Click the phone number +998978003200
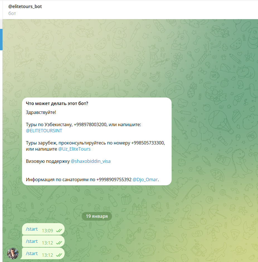 (90, 124)
